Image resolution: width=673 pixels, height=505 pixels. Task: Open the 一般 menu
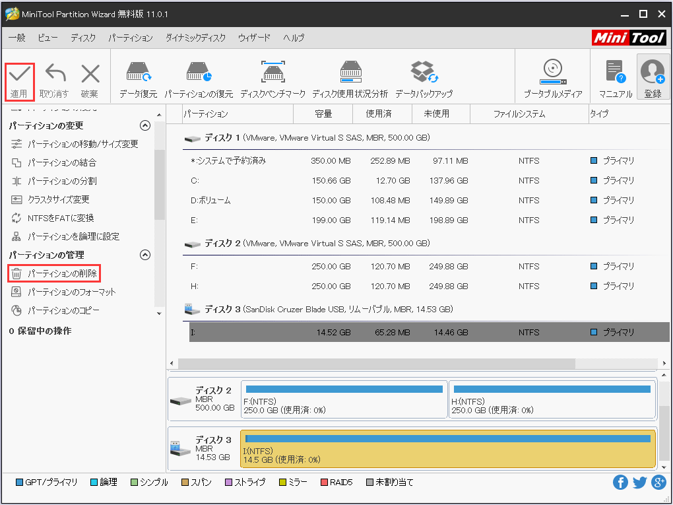16,38
